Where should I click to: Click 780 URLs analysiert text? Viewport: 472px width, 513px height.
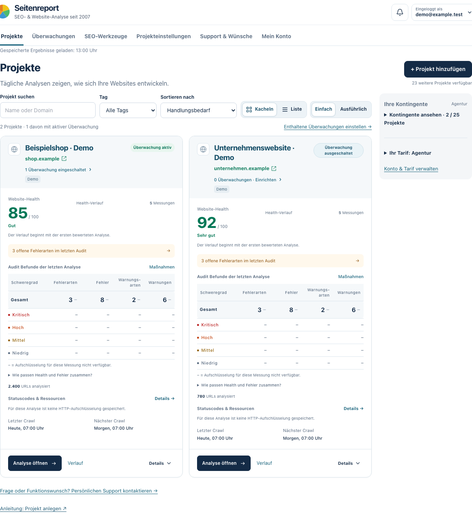(x=216, y=396)
